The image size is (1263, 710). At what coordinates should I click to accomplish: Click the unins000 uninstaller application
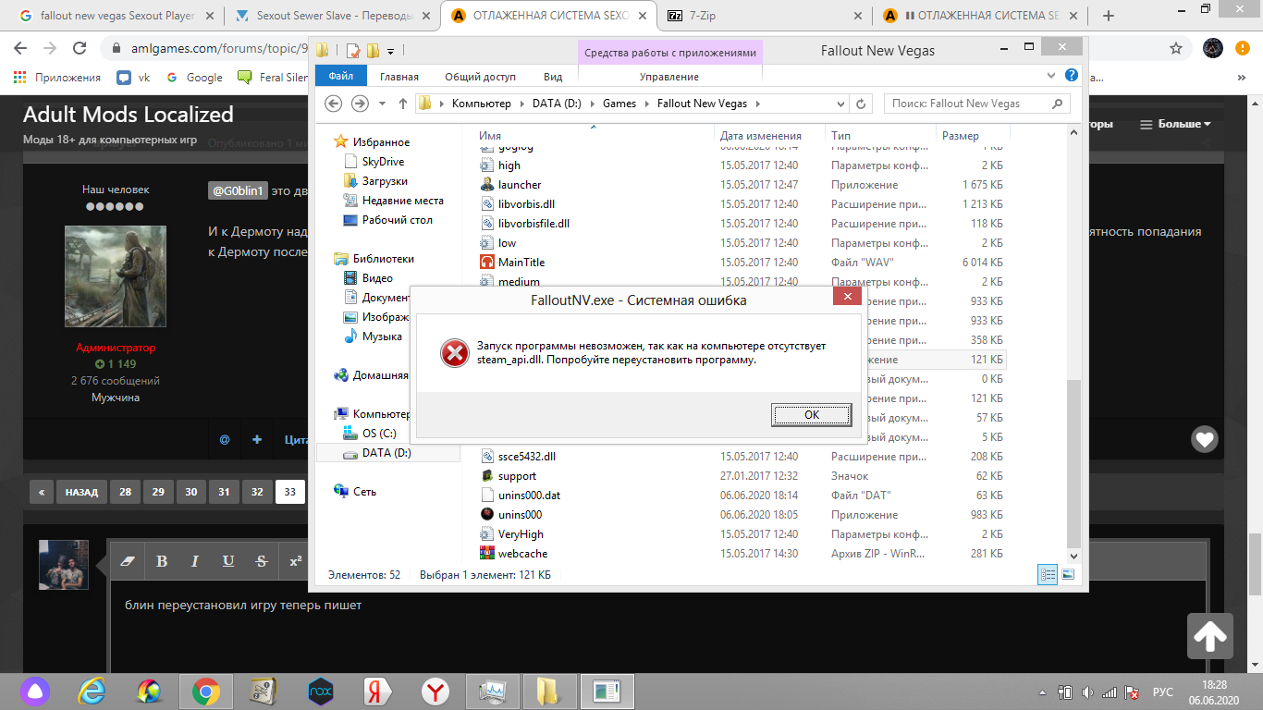pos(519,515)
